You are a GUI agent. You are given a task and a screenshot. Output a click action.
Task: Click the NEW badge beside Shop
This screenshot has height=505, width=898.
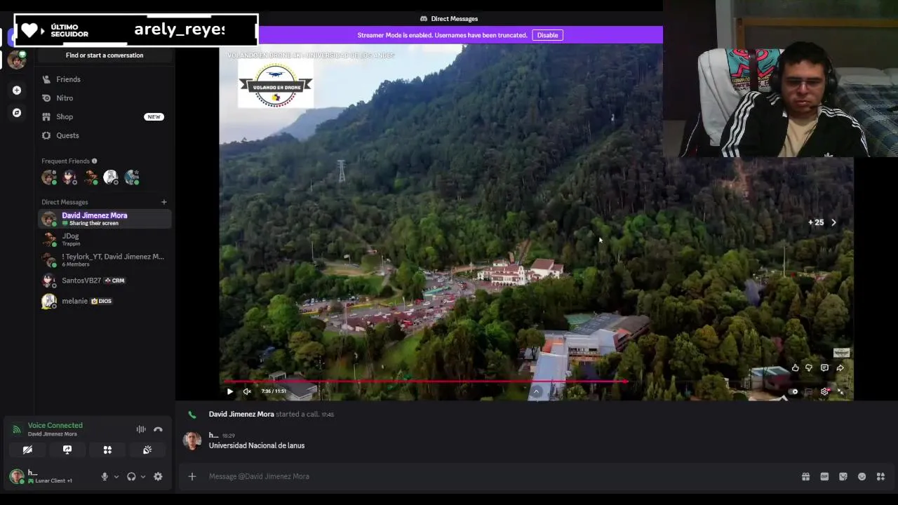point(154,117)
